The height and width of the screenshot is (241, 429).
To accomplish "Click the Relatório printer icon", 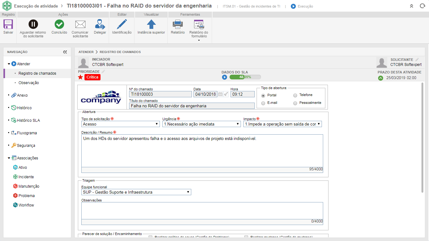I will pyautogui.click(x=177, y=24).
